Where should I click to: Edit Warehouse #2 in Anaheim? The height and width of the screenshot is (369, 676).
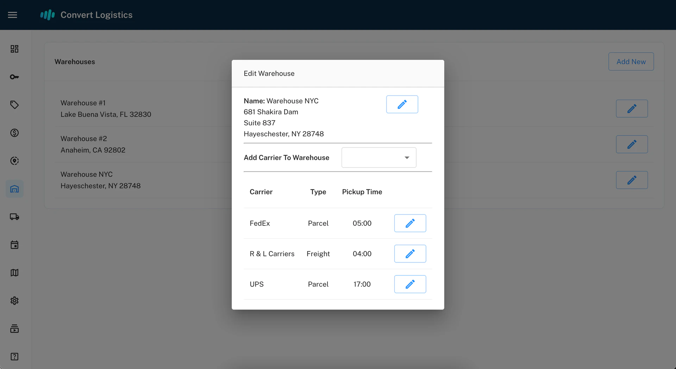[x=632, y=144]
